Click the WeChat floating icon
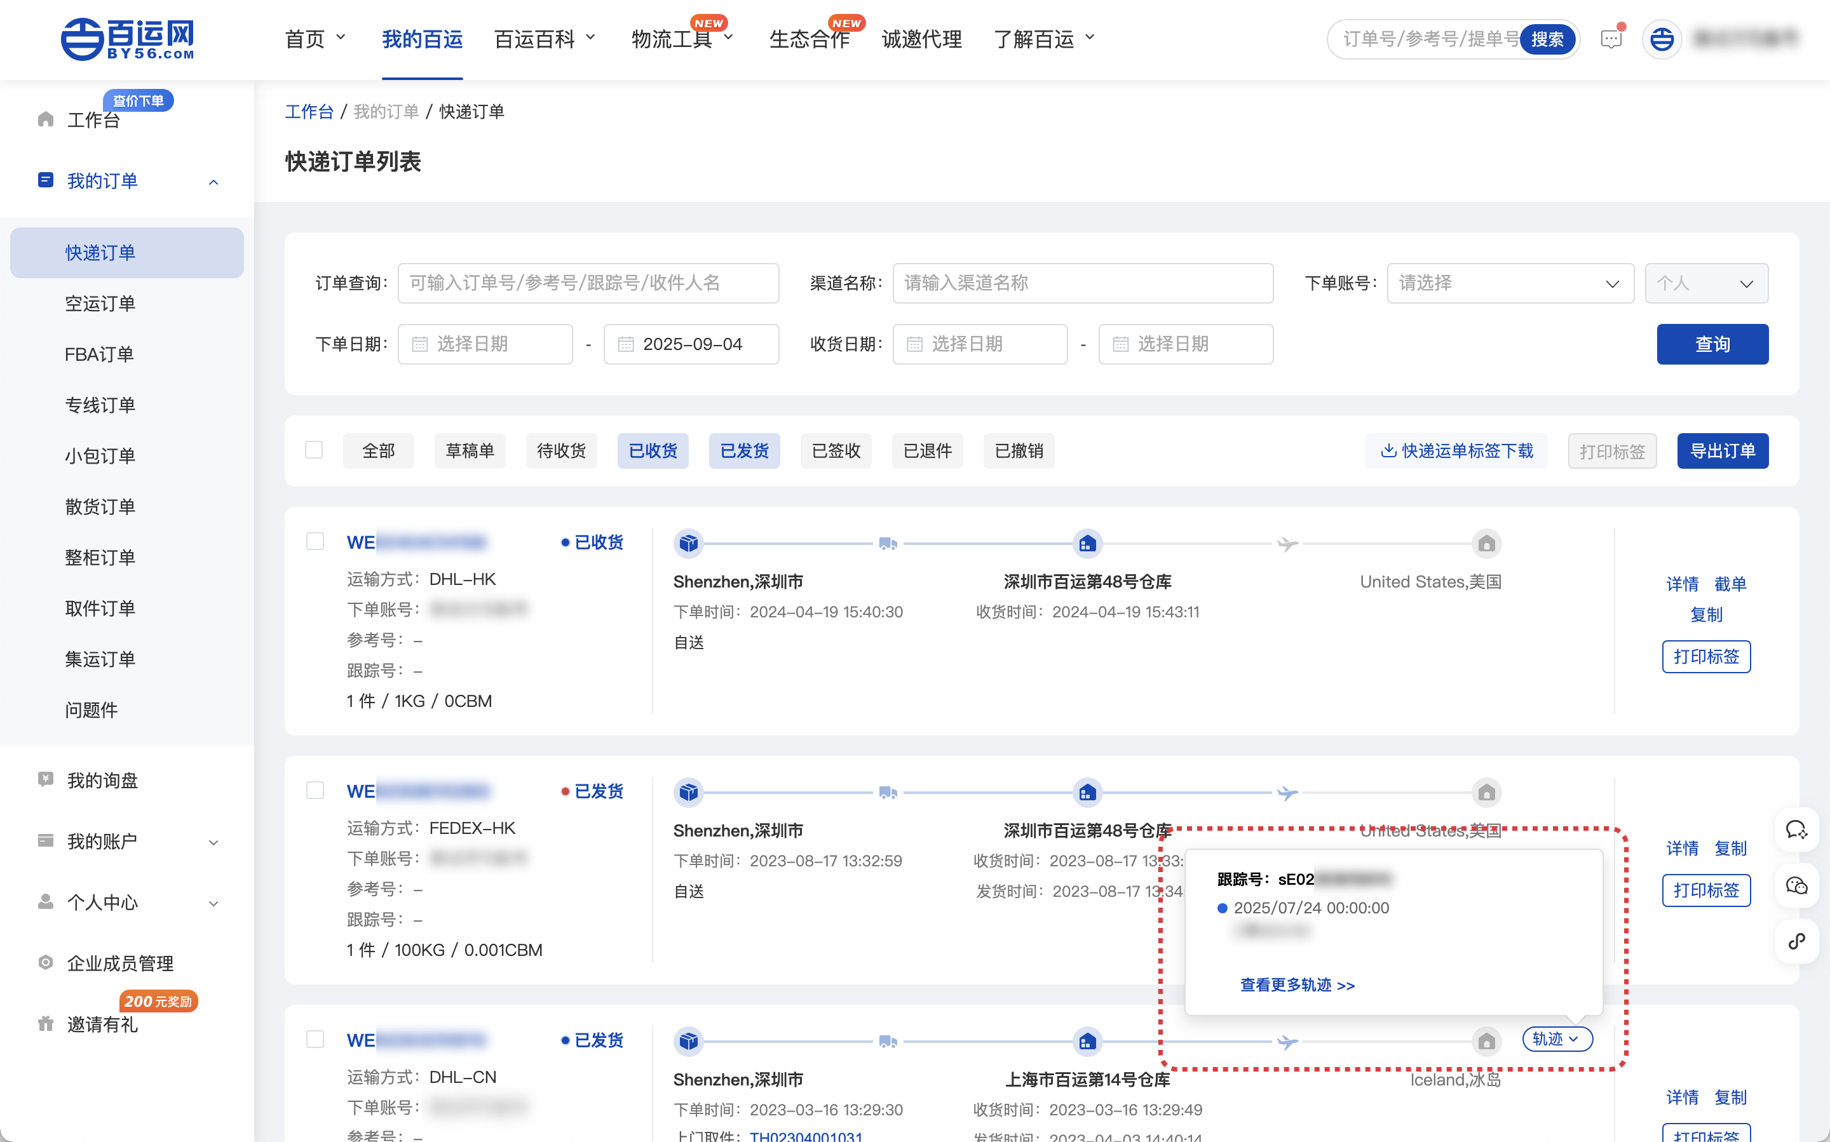This screenshot has width=1830, height=1142. [x=1796, y=885]
